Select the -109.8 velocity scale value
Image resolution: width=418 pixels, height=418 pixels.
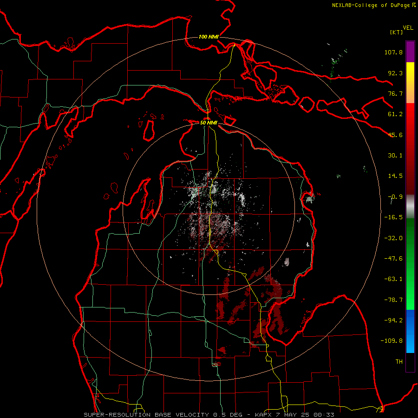tap(392, 341)
